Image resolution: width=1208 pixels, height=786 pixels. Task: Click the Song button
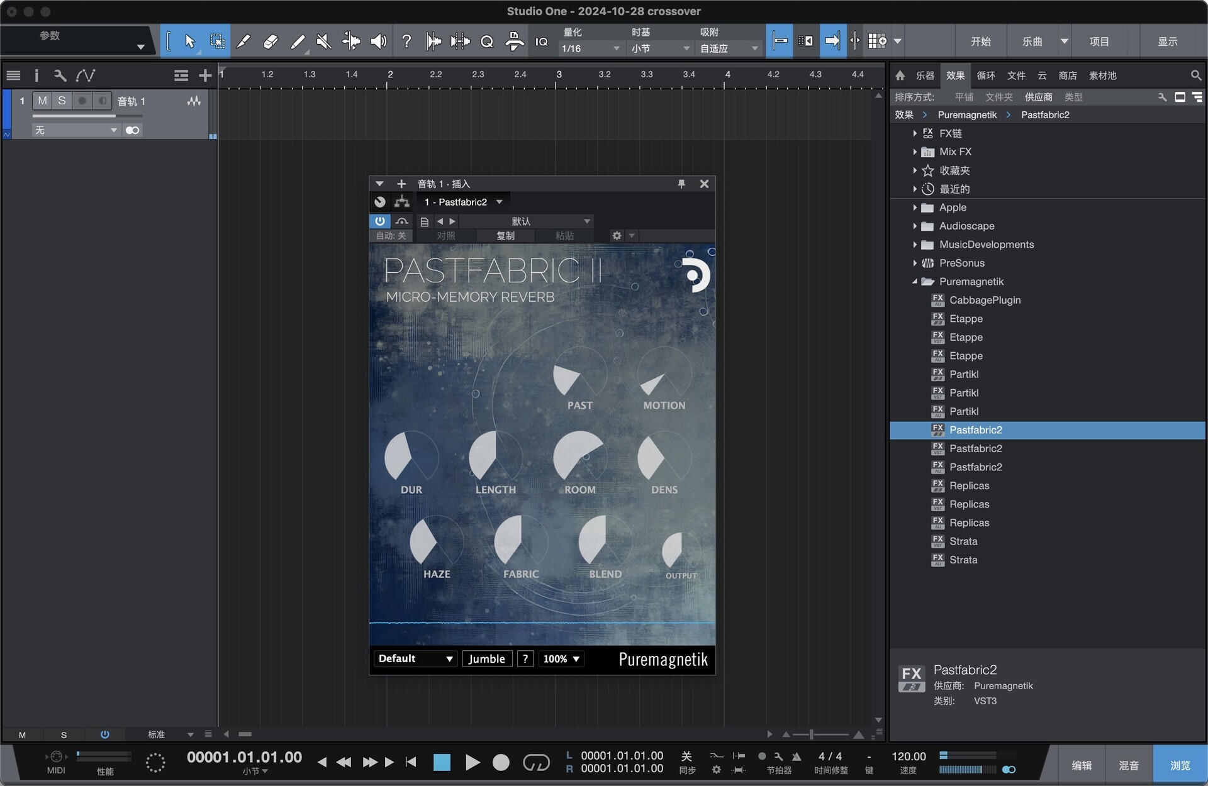point(1032,42)
